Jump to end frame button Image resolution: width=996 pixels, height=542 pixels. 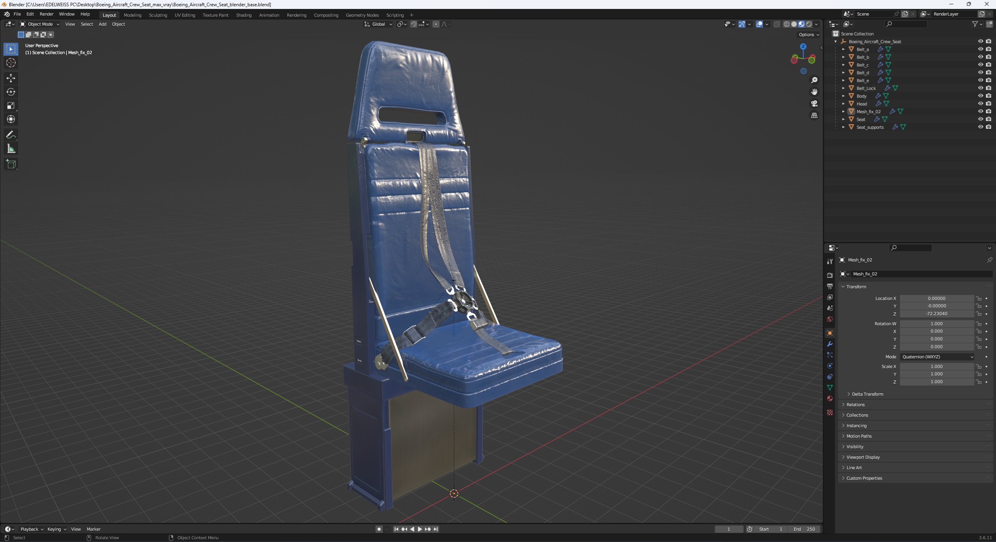tap(436, 529)
